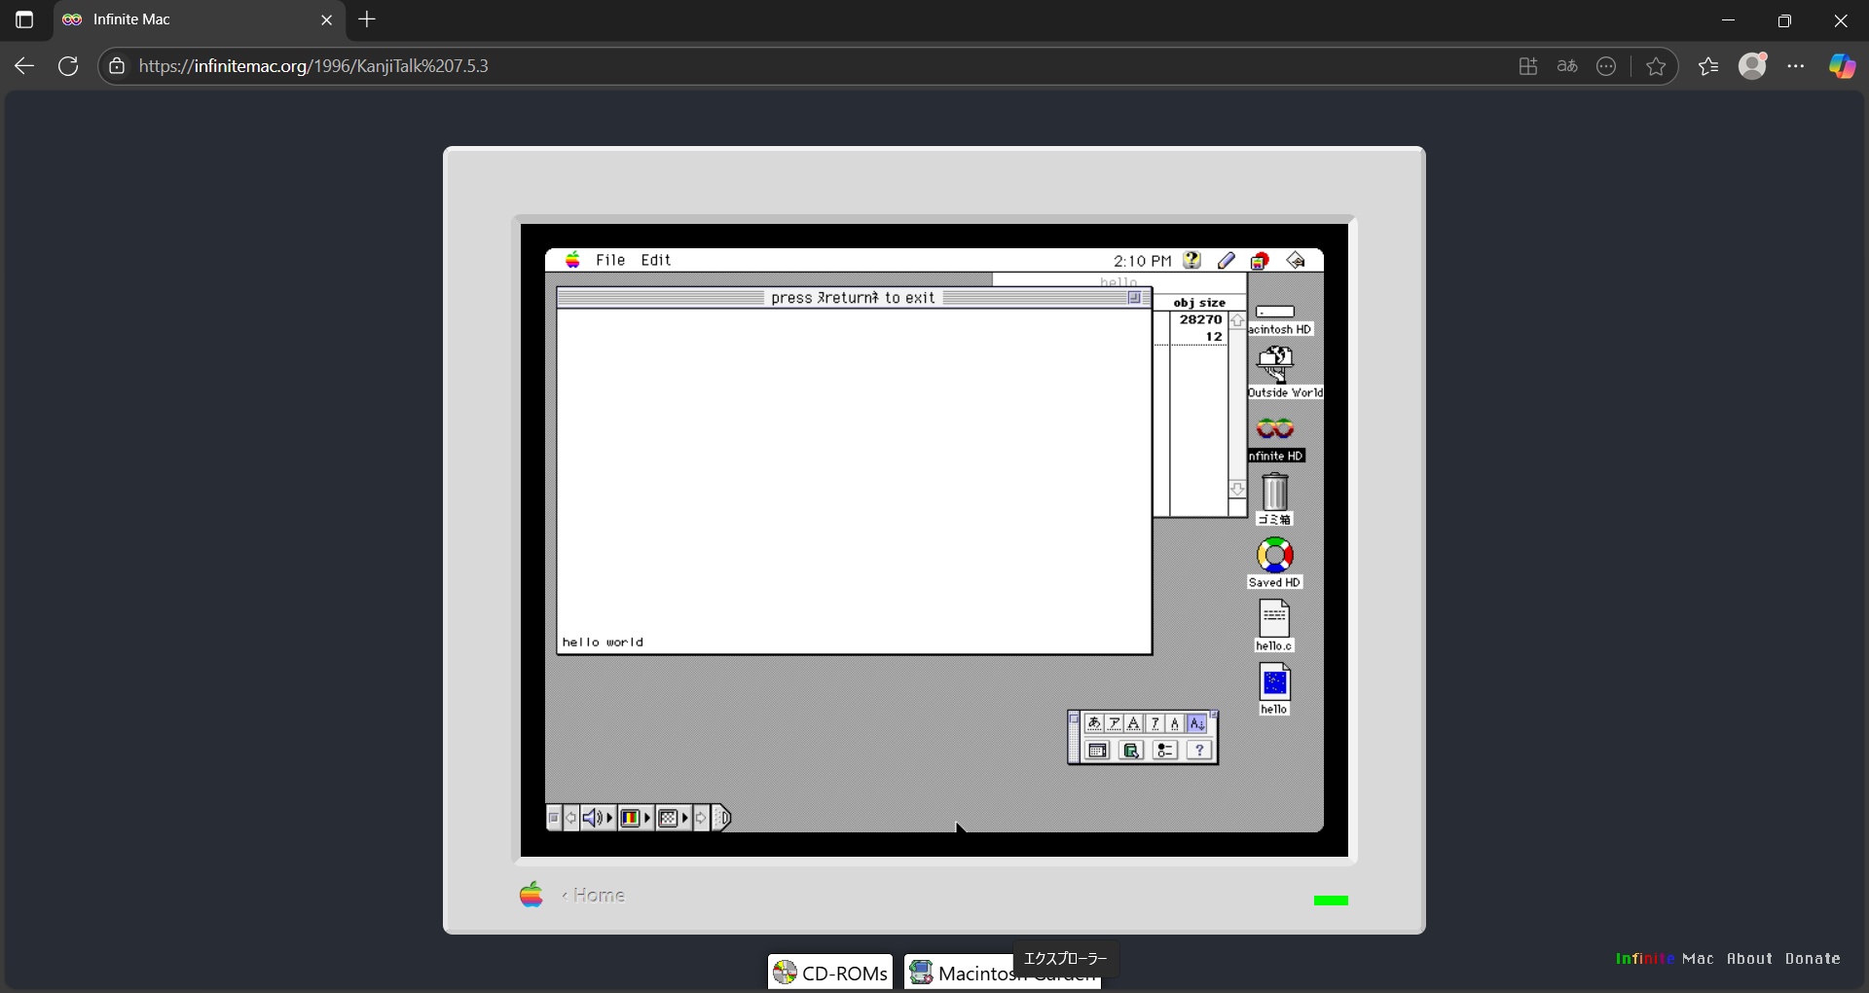Close the Infinite Mac browser tab

pos(327,19)
